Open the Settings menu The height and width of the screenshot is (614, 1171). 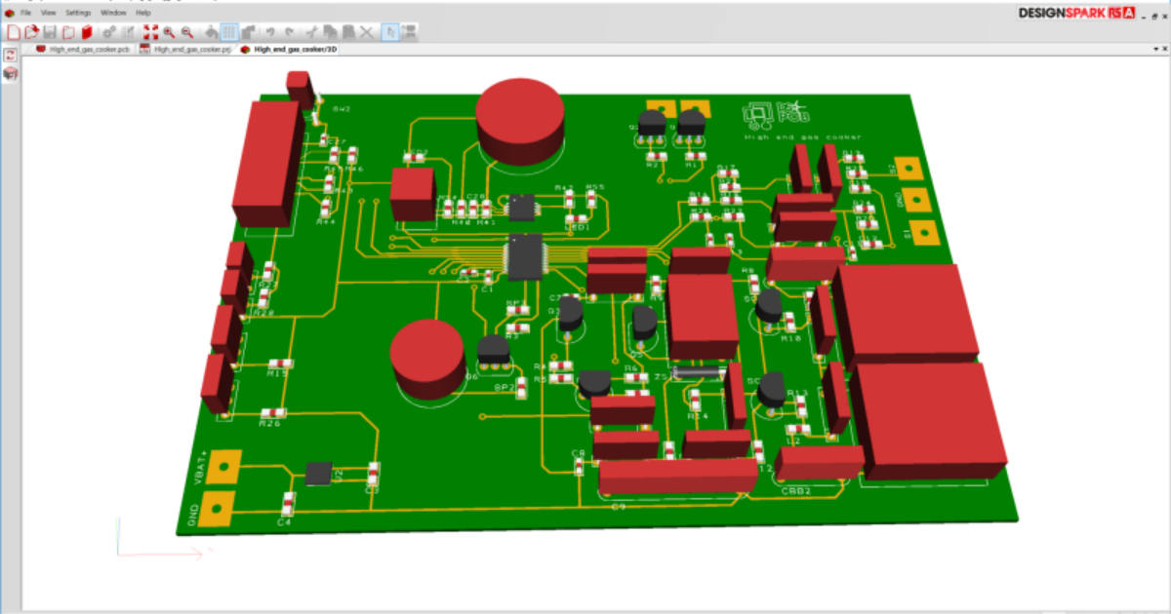click(x=78, y=13)
